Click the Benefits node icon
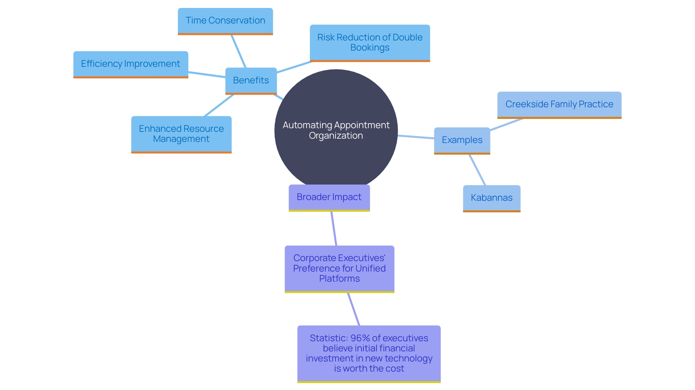695x390 pixels. coord(245,84)
